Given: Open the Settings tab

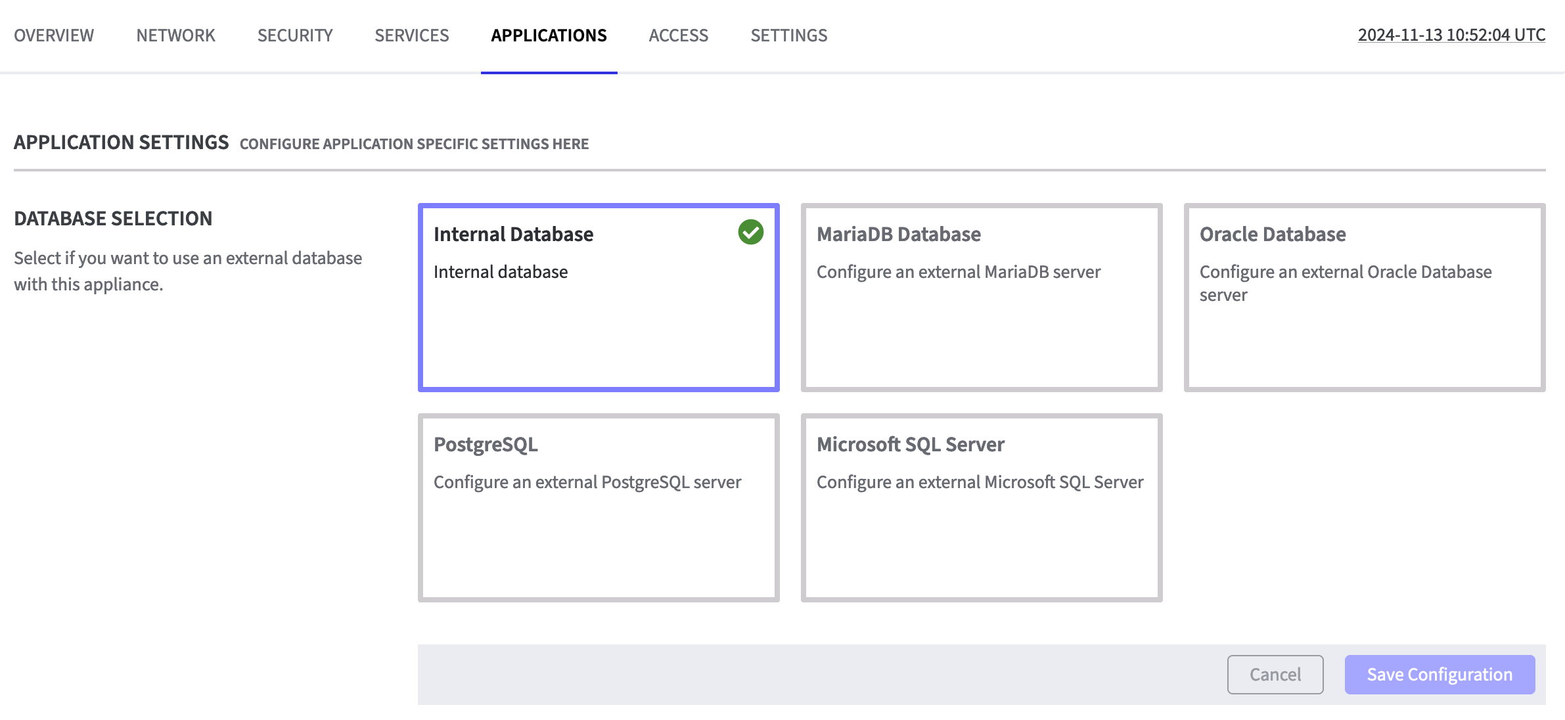Looking at the screenshot, I should tap(788, 35).
